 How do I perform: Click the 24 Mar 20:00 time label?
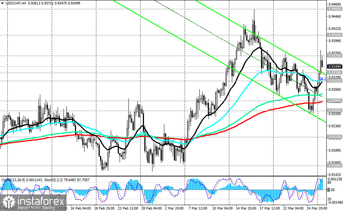[x=317, y=208]
